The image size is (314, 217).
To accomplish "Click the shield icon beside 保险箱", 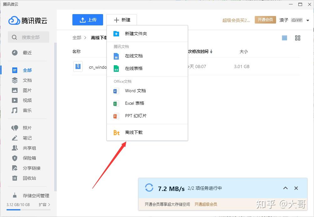I will [15, 158].
